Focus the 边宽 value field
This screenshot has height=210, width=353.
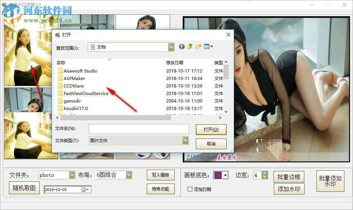point(257,175)
